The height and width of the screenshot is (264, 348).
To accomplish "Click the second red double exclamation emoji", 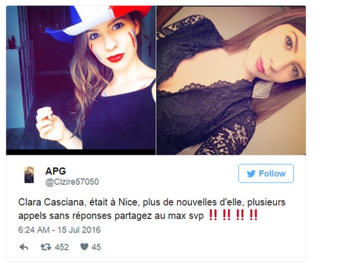I will point(226,215).
